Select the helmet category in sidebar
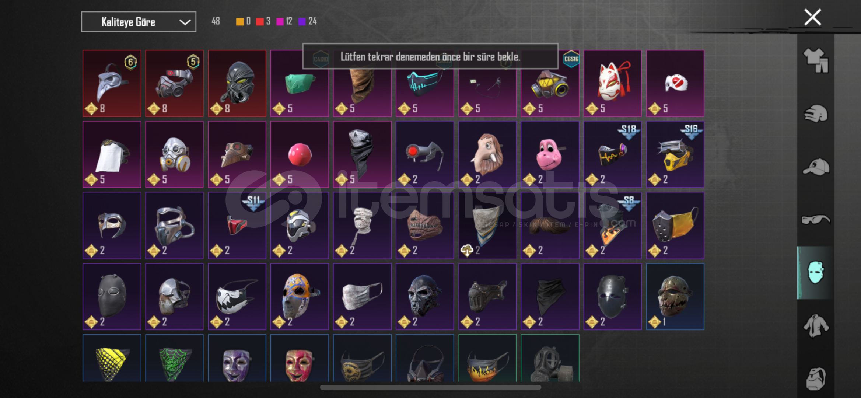861x398 pixels. (x=816, y=114)
